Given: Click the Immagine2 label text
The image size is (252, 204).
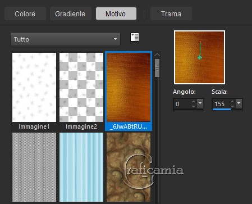Looking at the screenshot, I should (81, 126).
